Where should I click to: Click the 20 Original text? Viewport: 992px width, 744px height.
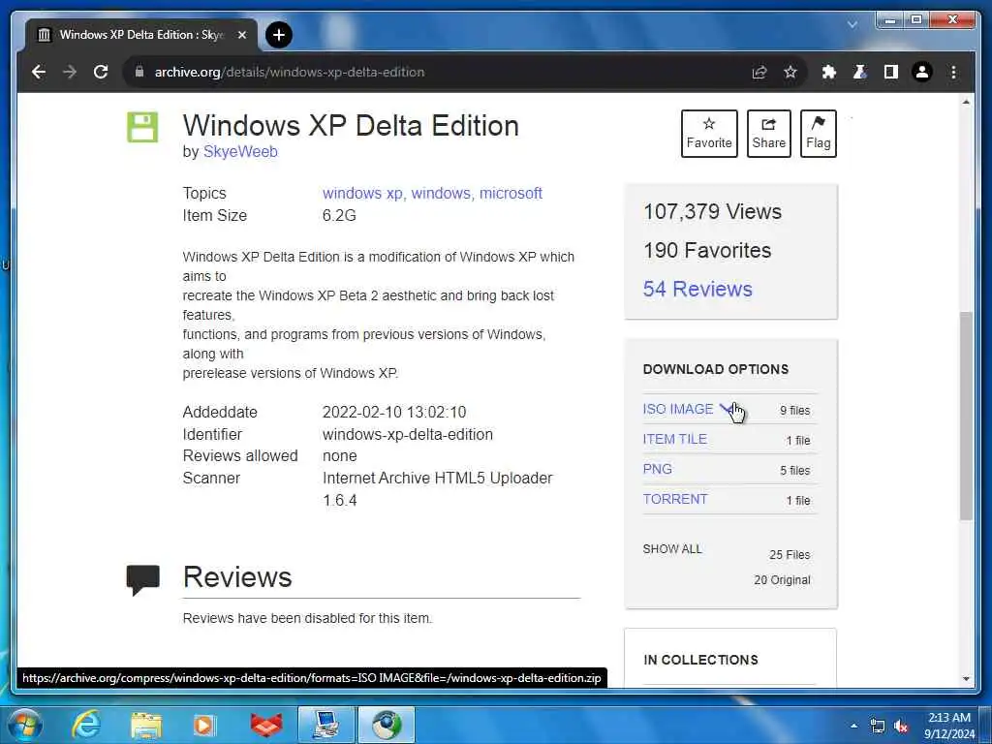782,580
